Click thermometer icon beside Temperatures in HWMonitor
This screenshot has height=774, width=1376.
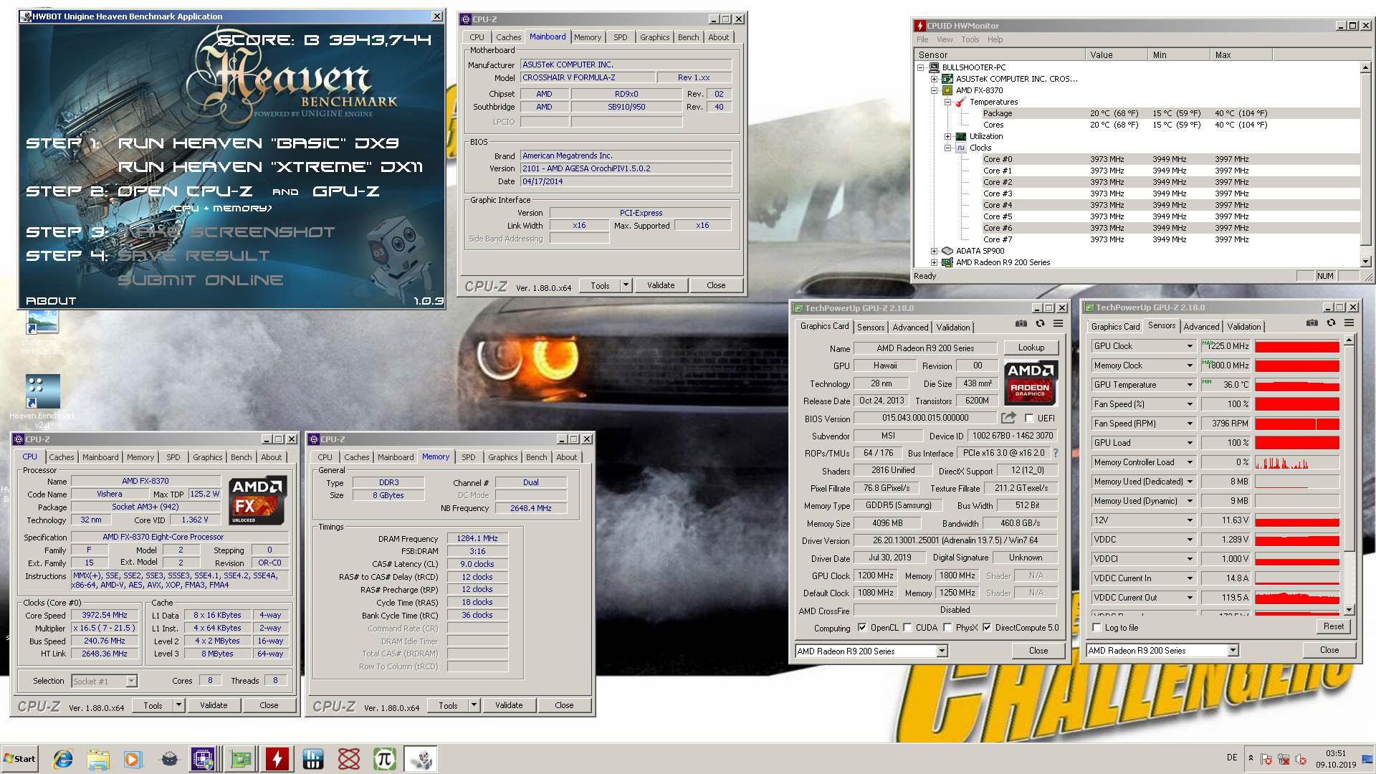coord(960,102)
